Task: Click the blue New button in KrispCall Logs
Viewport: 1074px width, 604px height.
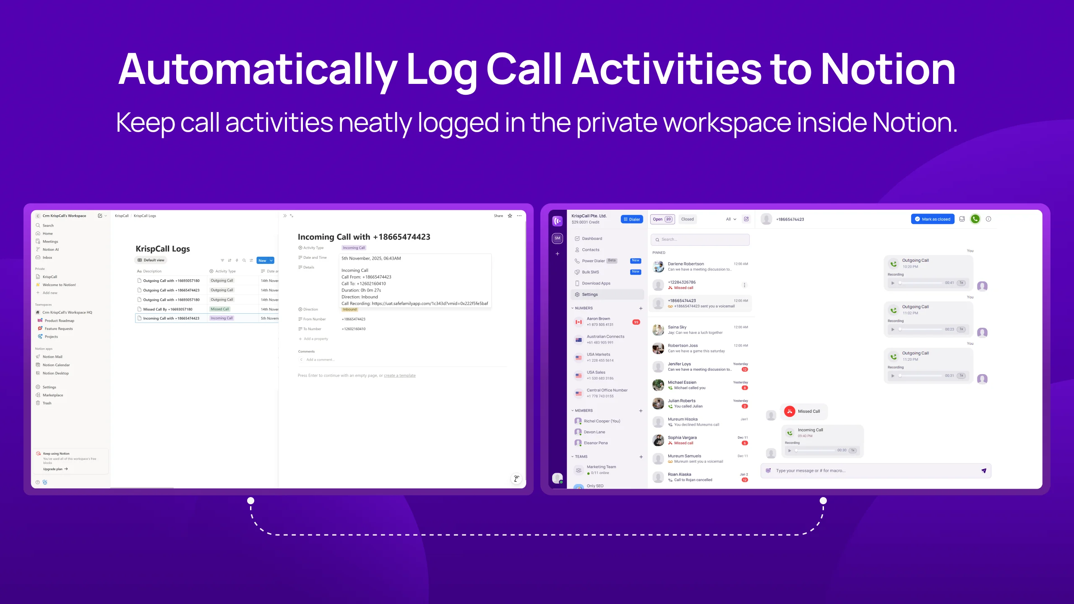Action: pyautogui.click(x=263, y=260)
